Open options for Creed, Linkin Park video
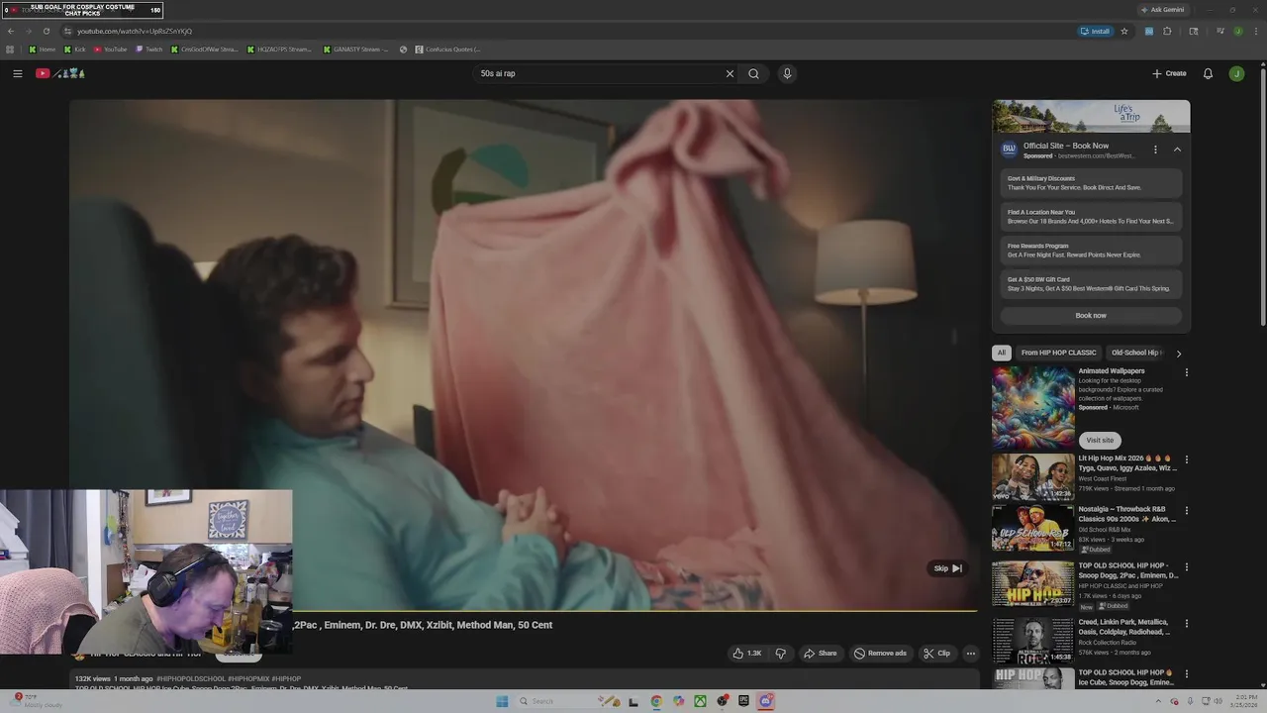1267x713 pixels. click(1186, 624)
